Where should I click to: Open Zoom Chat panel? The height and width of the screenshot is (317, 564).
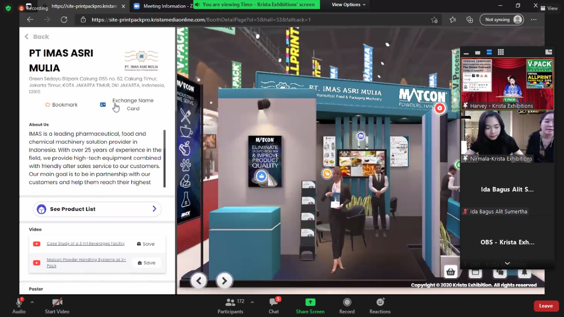274,306
